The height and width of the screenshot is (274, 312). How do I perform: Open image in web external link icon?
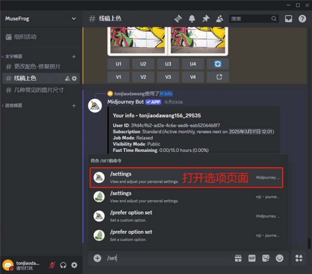(217, 77)
